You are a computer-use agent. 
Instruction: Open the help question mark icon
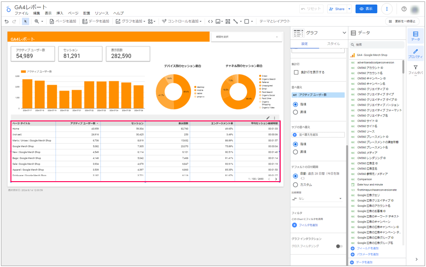point(404,9)
